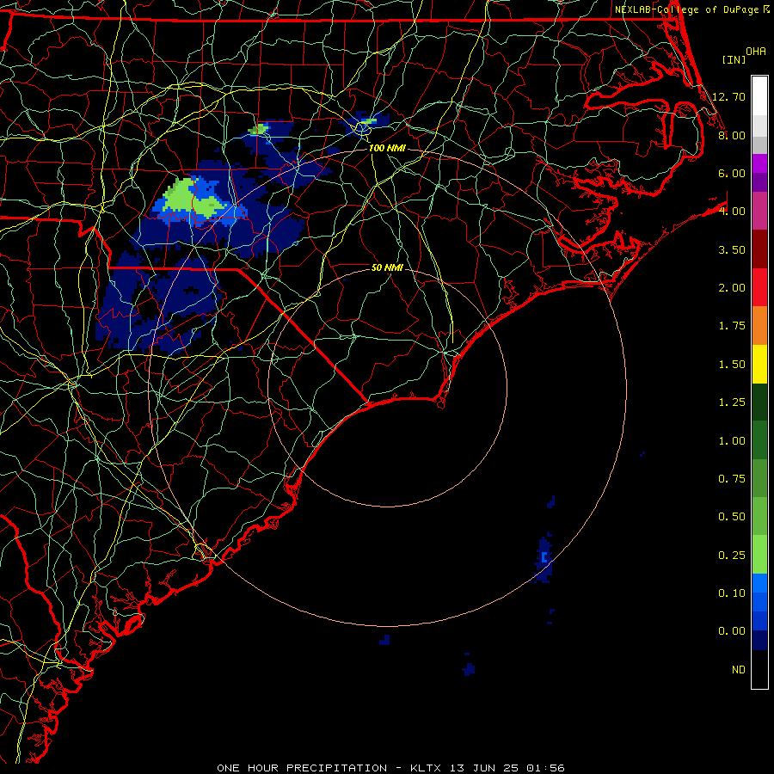Click the "NEXLAB-College of DuPage" label
Screen dimensions: 774x774
tap(686, 9)
